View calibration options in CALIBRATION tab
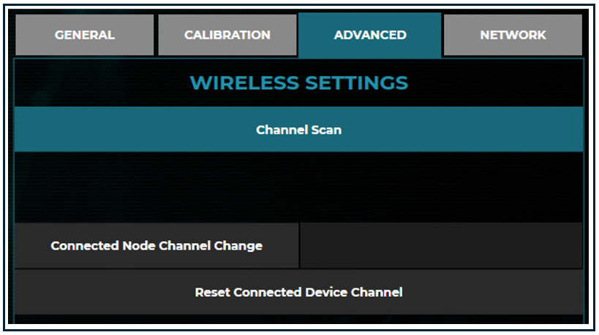The height and width of the screenshot is (335, 599). click(x=227, y=35)
